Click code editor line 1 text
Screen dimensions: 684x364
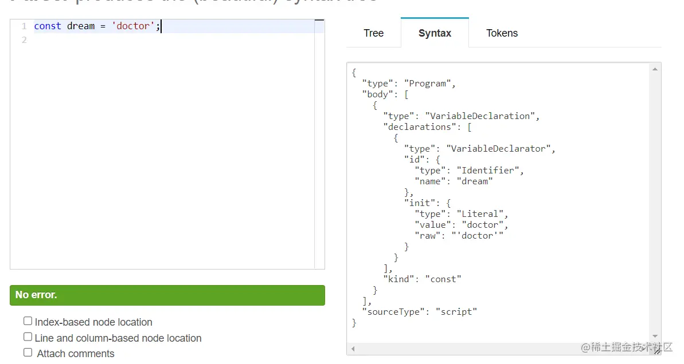pos(97,26)
